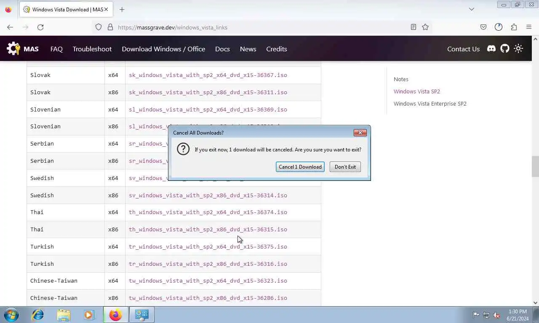Open the Docs menu item
The image size is (539, 323).
click(x=222, y=49)
